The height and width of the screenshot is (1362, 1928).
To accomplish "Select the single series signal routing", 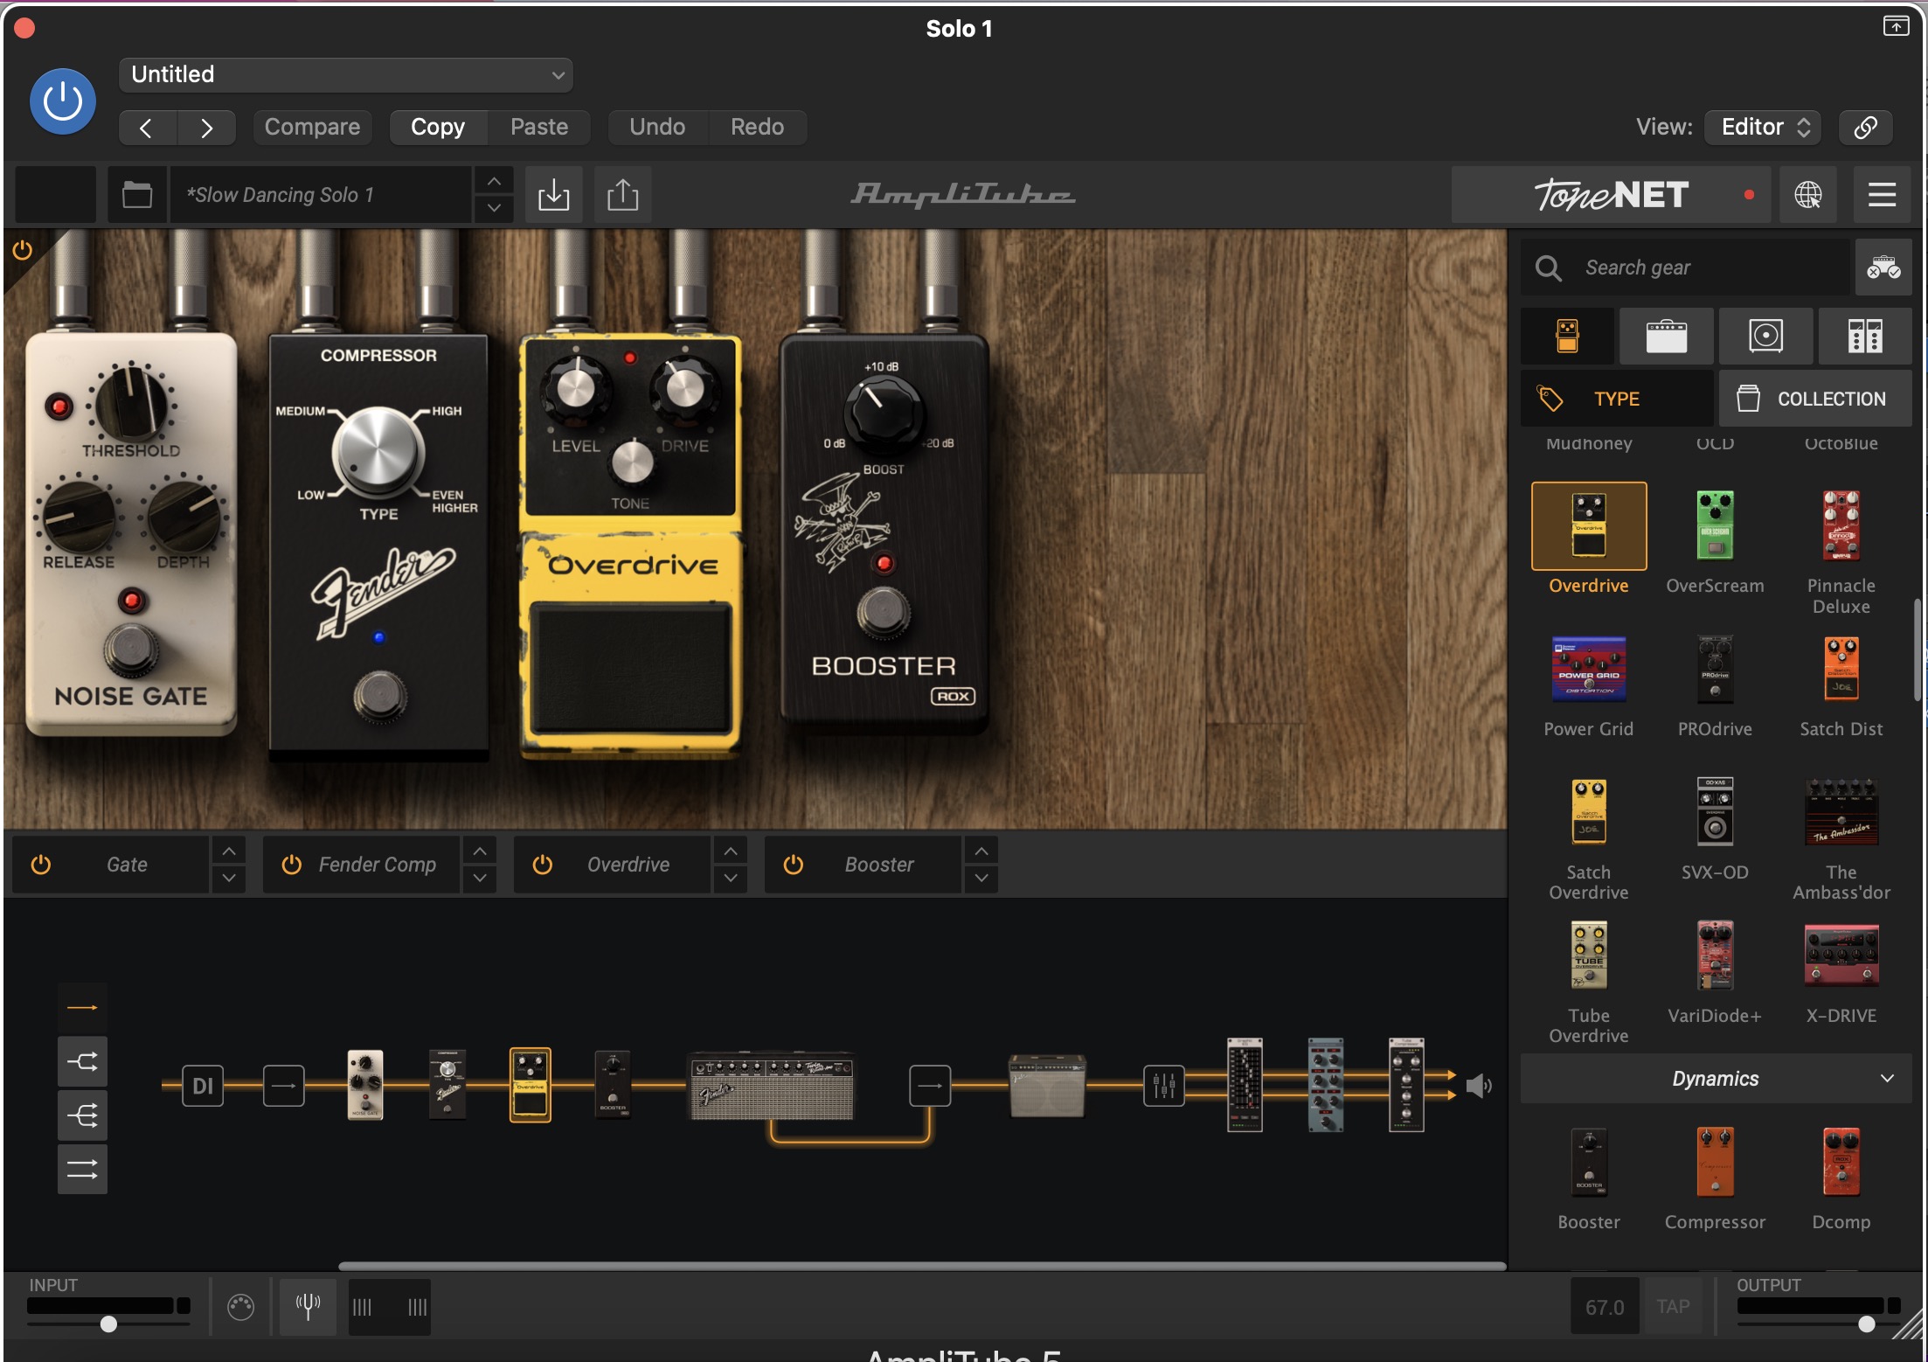I will (82, 1007).
